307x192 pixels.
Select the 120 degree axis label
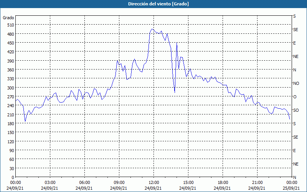pyautogui.click(x=11, y=141)
